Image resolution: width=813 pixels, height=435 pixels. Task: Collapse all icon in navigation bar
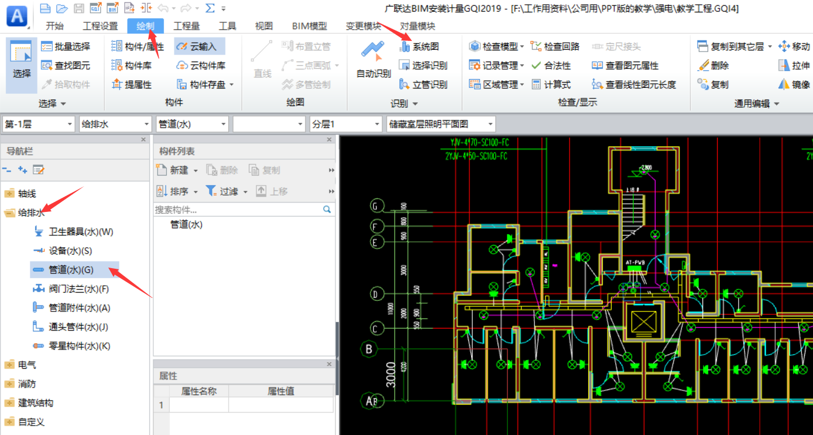[7, 170]
